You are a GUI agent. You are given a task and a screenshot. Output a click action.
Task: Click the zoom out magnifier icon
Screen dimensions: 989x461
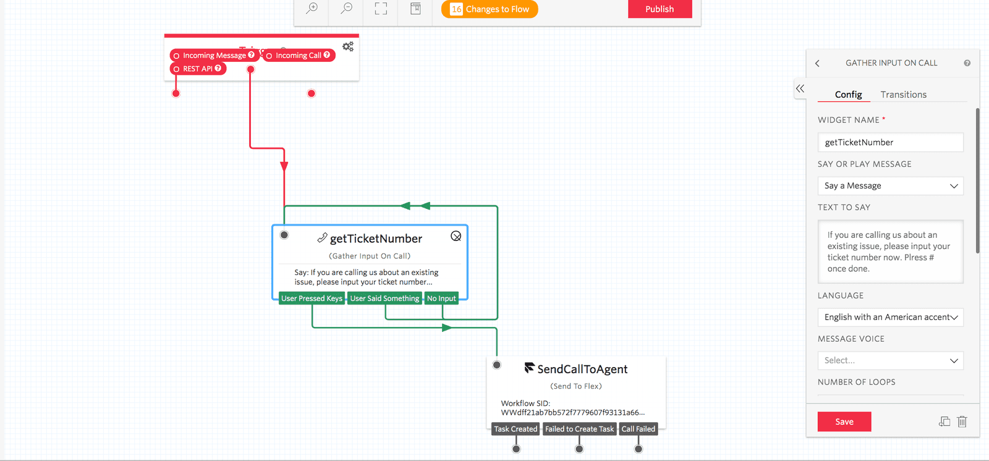[x=347, y=9]
